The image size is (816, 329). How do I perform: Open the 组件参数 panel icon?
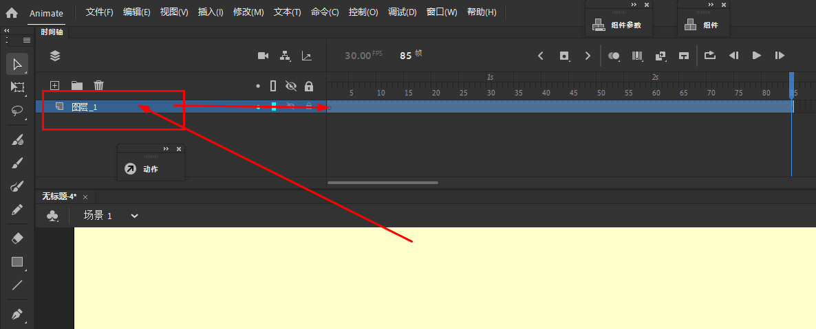(x=599, y=25)
